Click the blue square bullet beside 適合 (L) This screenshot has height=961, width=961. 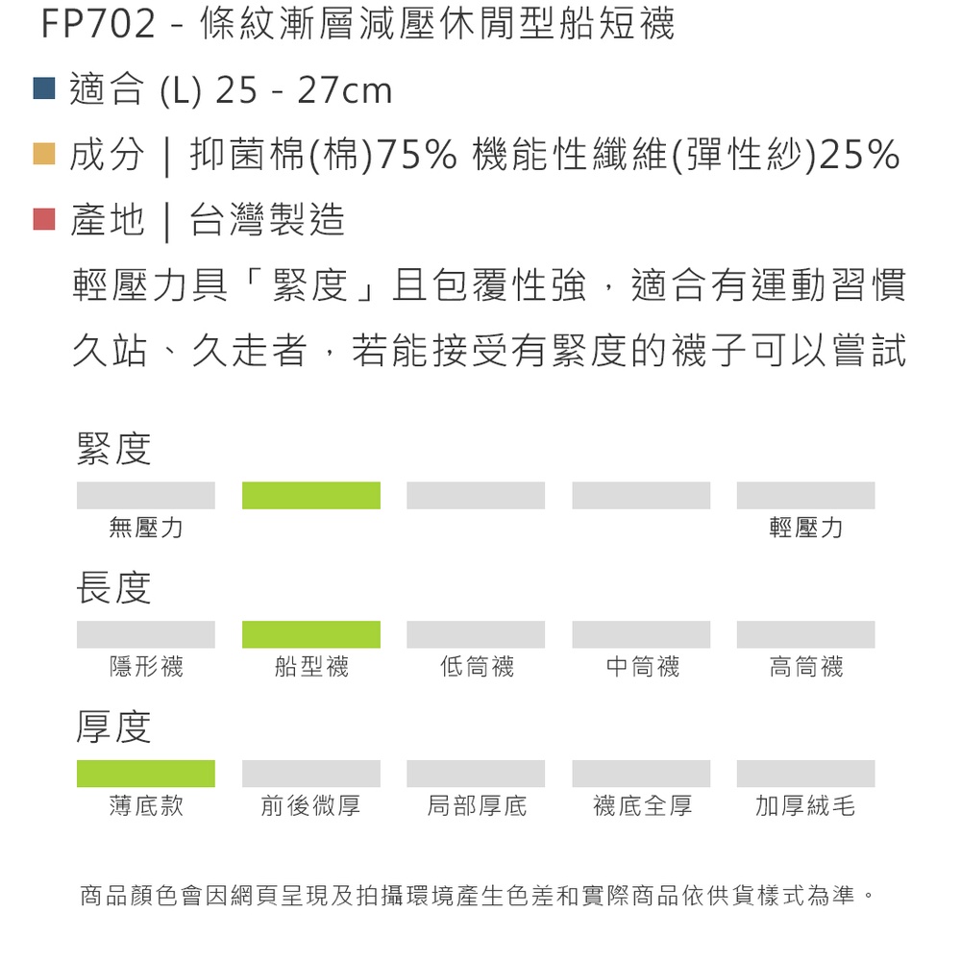tap(43, 89)
